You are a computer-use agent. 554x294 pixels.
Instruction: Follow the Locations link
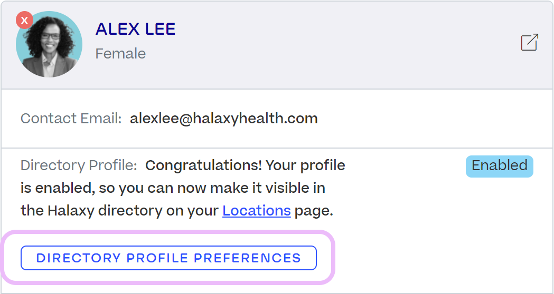click(256, 211)
